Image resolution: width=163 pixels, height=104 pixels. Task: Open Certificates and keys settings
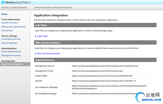11,39
